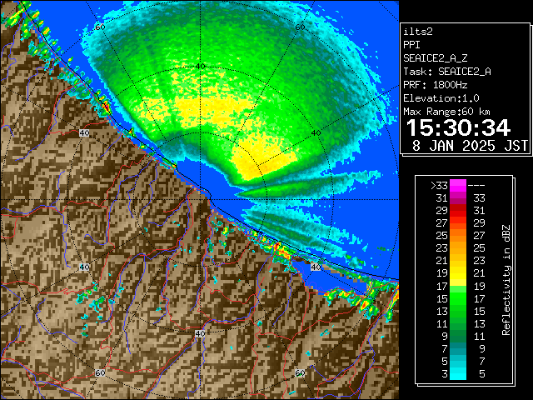Pick the orange 25–27 dBZ legend band
This screenshot has height=400, width=533.
tap(458, 235)
